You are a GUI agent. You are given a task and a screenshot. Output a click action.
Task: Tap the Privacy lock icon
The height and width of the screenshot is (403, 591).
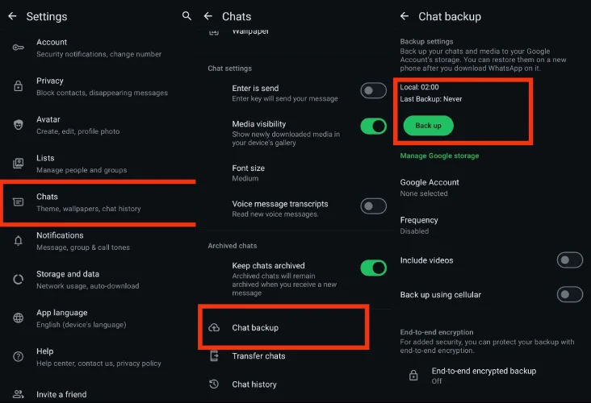click(18, 86)
